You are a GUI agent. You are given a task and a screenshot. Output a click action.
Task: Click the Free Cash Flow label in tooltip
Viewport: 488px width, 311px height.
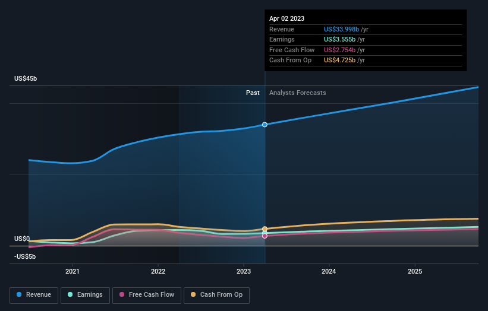click(292, 50)
